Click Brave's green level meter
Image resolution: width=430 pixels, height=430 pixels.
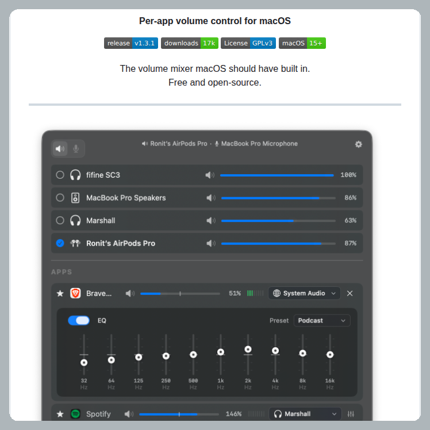[255, 293]
